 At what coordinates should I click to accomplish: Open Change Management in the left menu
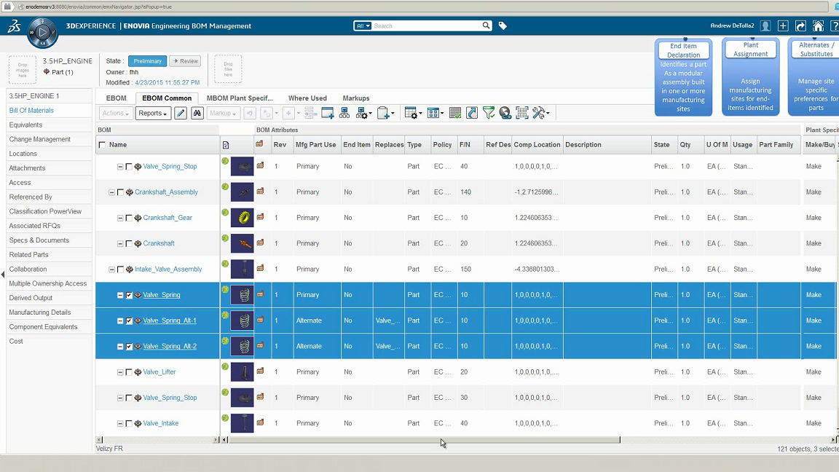(x=40, y=139)
